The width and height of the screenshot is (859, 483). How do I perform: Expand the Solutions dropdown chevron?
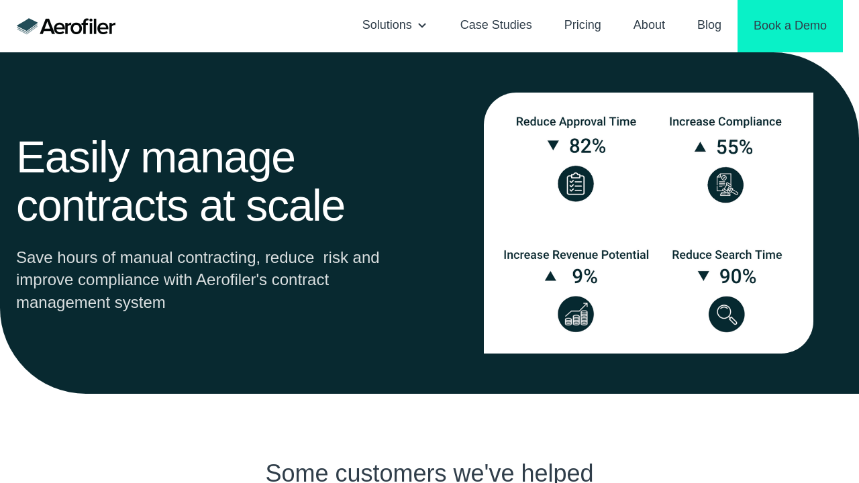pos(422,25)
